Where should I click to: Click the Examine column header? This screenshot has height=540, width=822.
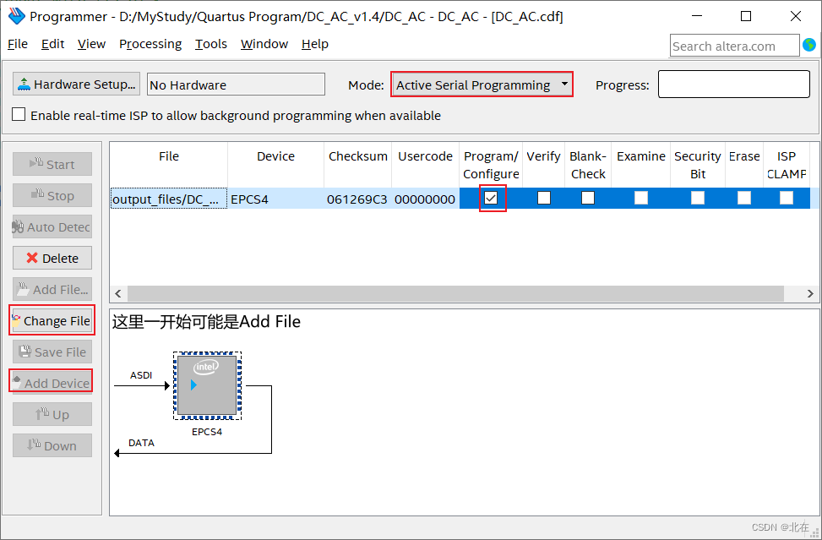(641, 165)
